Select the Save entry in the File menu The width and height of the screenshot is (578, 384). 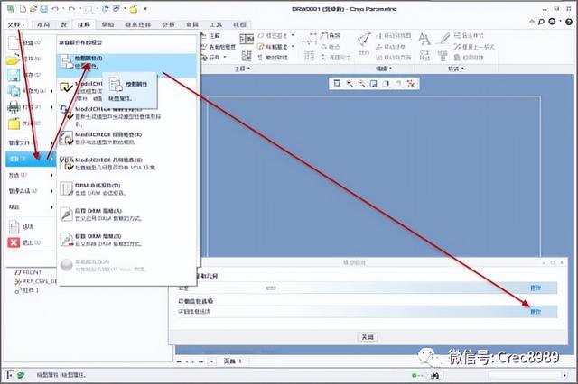click(30, 75)
